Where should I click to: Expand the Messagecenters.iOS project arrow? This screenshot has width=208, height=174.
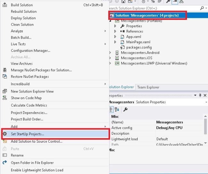110,58
